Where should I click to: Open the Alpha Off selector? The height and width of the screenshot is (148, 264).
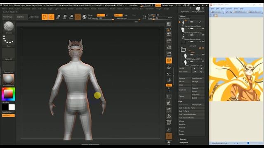pos(8,54)
